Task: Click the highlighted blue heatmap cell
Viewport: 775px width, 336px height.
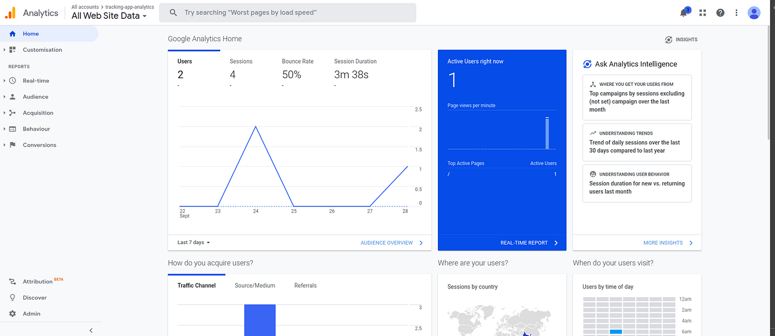Action: click(x=616, y=332)
